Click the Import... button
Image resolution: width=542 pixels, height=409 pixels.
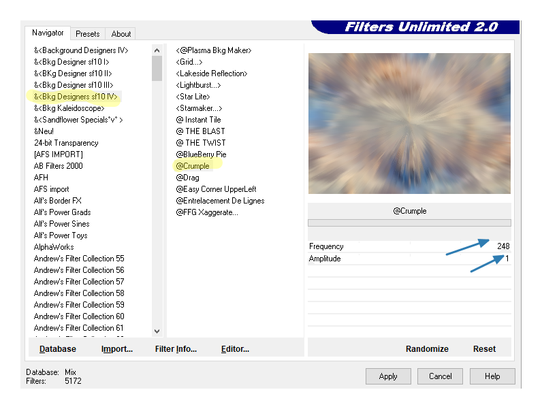click(117, 349)
